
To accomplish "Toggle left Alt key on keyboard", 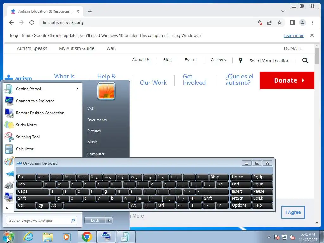I will pyautogui.click(x=56, y=206).
